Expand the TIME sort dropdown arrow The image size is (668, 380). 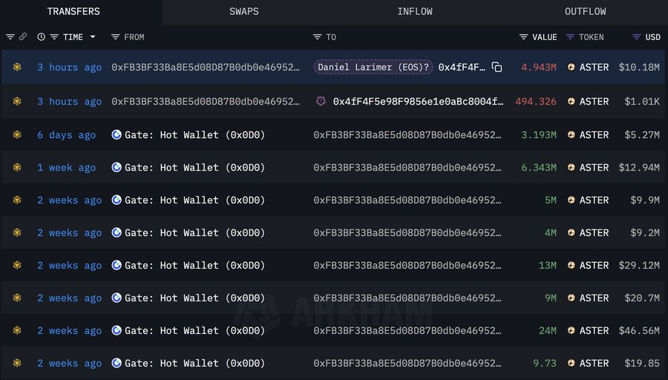pyautogui.click(x=93, y=37)
